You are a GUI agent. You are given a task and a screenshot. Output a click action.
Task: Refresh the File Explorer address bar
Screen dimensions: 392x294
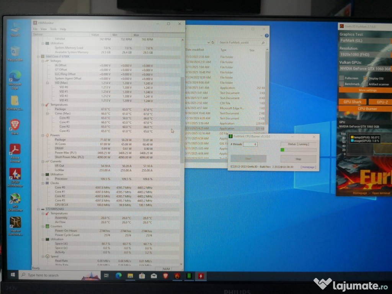[213, 42]
